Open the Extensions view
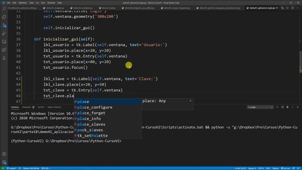The height and width of the screenshot is (170, 302). pyautogui.click(x=4, y=50)
